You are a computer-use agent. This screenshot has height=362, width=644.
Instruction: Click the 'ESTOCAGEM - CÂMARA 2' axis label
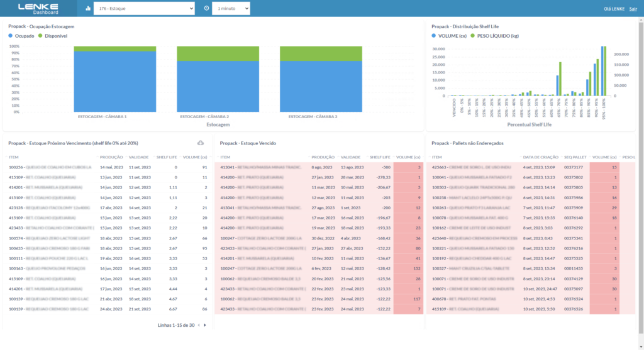coord(204,116)
